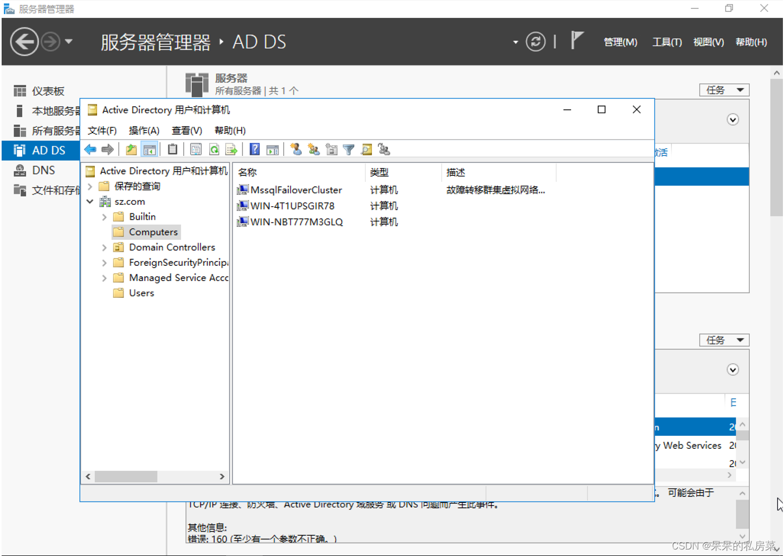Screen dimensions: 784x556
Task: Click Server Manager back navigation button
Action: (24, 42)
